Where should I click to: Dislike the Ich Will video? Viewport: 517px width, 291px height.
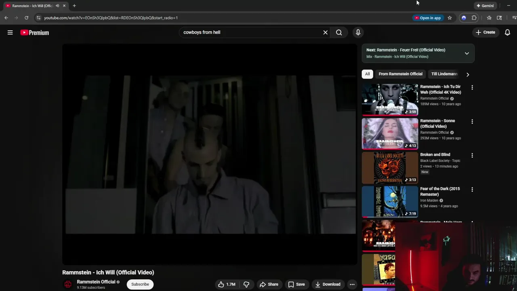pos(246,284)
